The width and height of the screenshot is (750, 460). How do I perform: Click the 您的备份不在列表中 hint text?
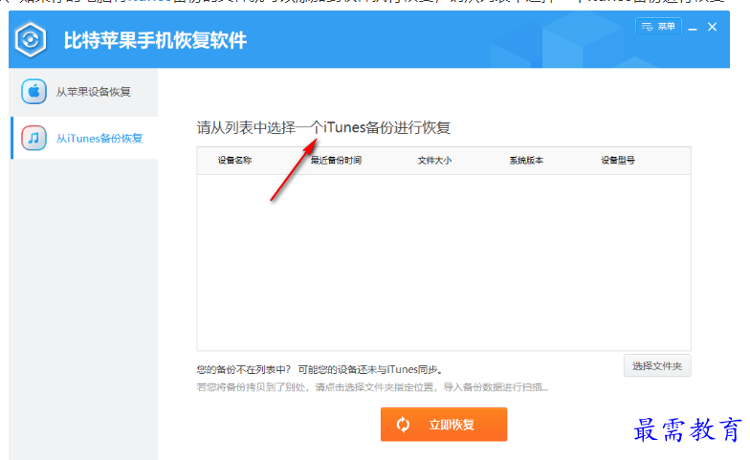click(x=320, y=369)
